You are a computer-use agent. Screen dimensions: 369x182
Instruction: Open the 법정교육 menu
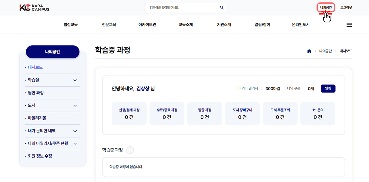click(x=71, y=25)
